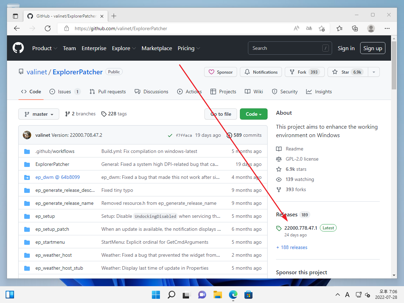Select the Code tab

pyautogui.click(x=31, y=92)
